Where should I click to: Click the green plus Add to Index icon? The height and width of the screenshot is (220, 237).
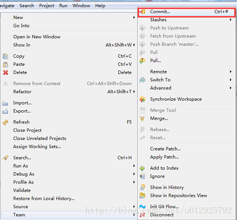pos(142,168)
